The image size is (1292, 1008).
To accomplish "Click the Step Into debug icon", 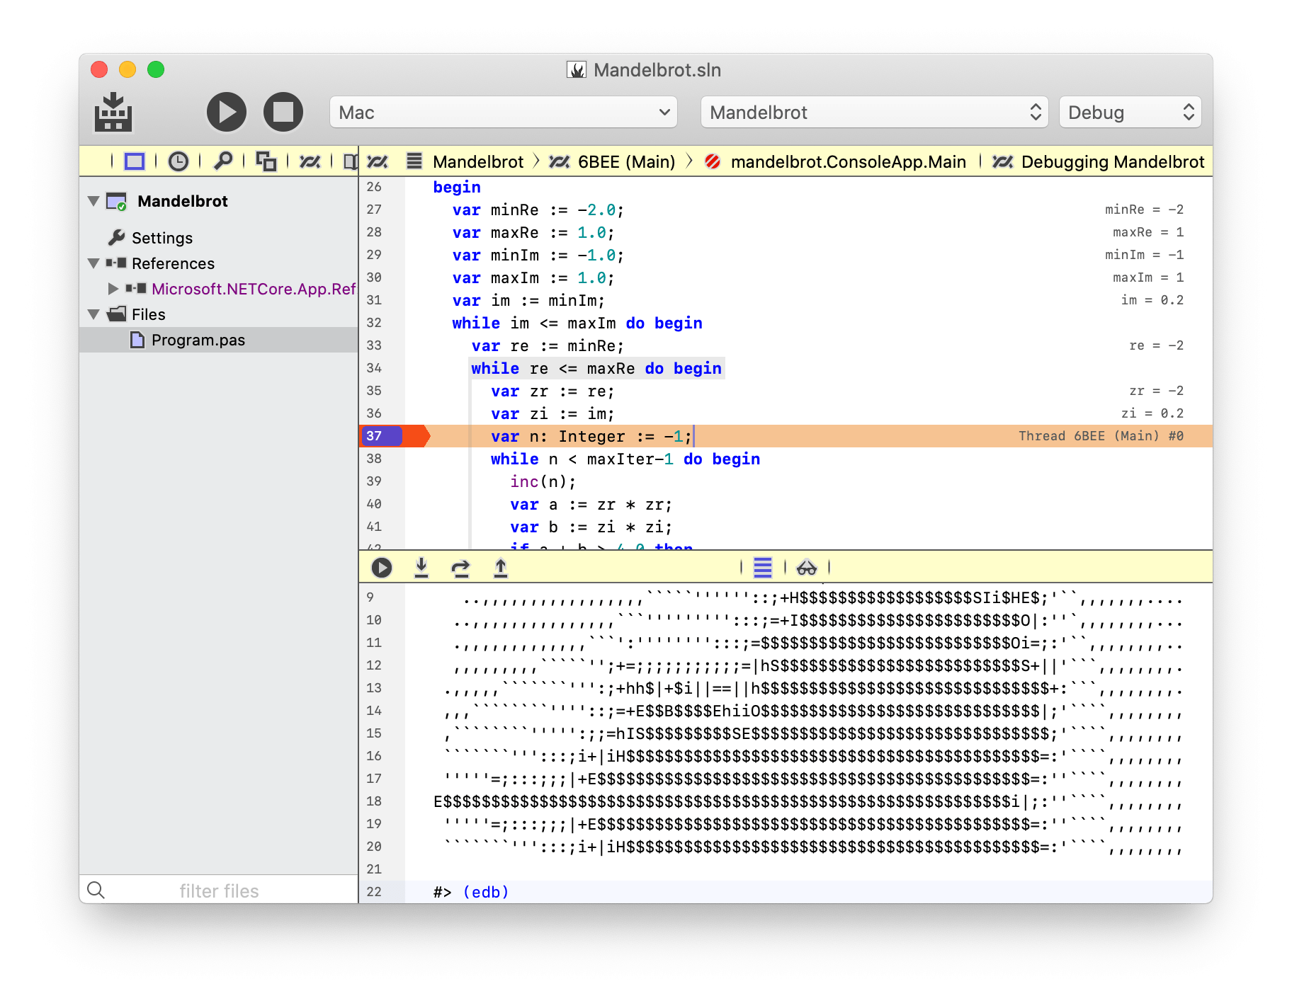I will pyautogui.click(x=421, y=568).
